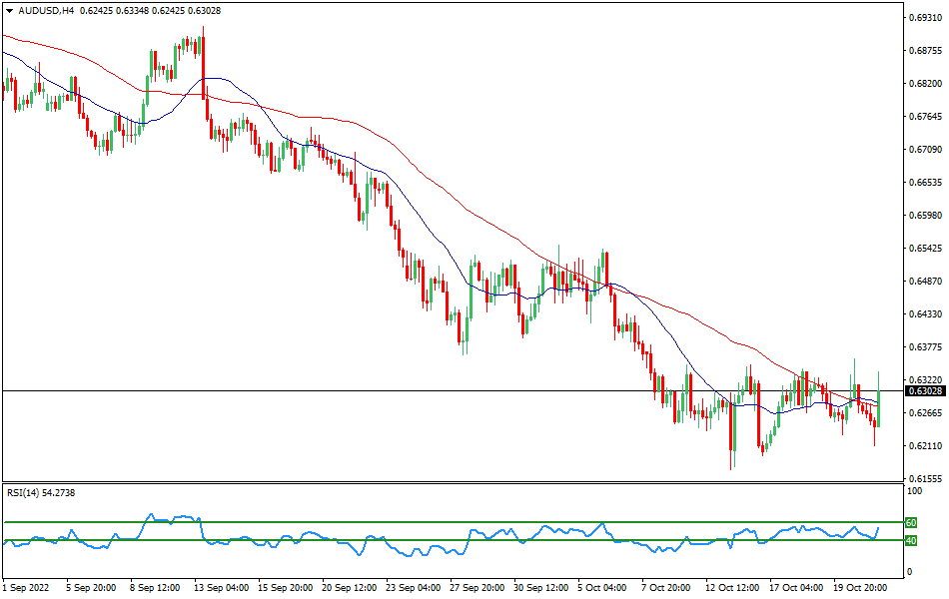Click the AUDUSD,H4 symbol title
The height and width of the screenshot is (599, 949).
(46, 10)
